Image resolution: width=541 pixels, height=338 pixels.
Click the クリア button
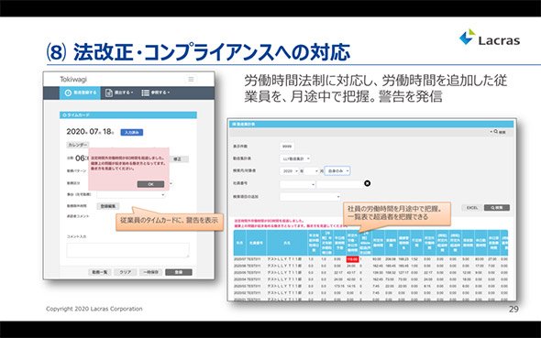coord(126,272)
